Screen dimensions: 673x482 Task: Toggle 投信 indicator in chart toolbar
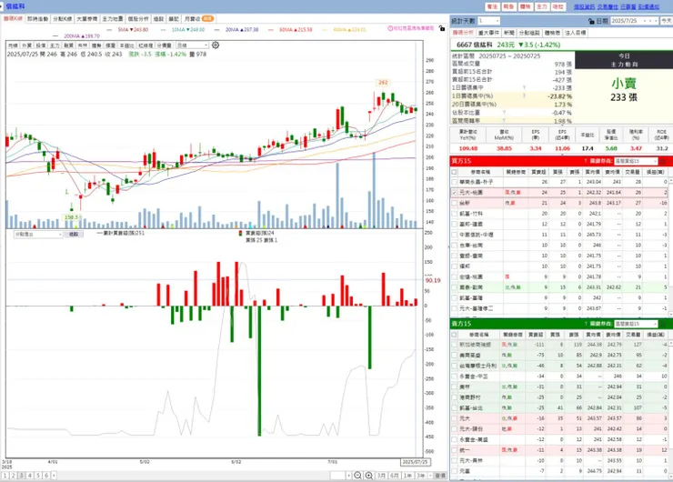41,45
